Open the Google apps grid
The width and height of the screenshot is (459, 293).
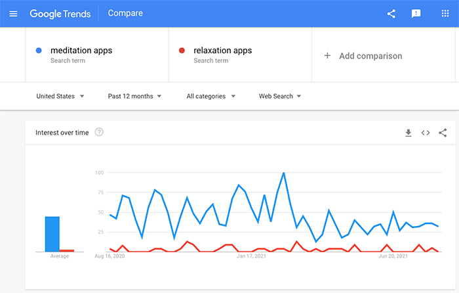[x=445, y=13]
